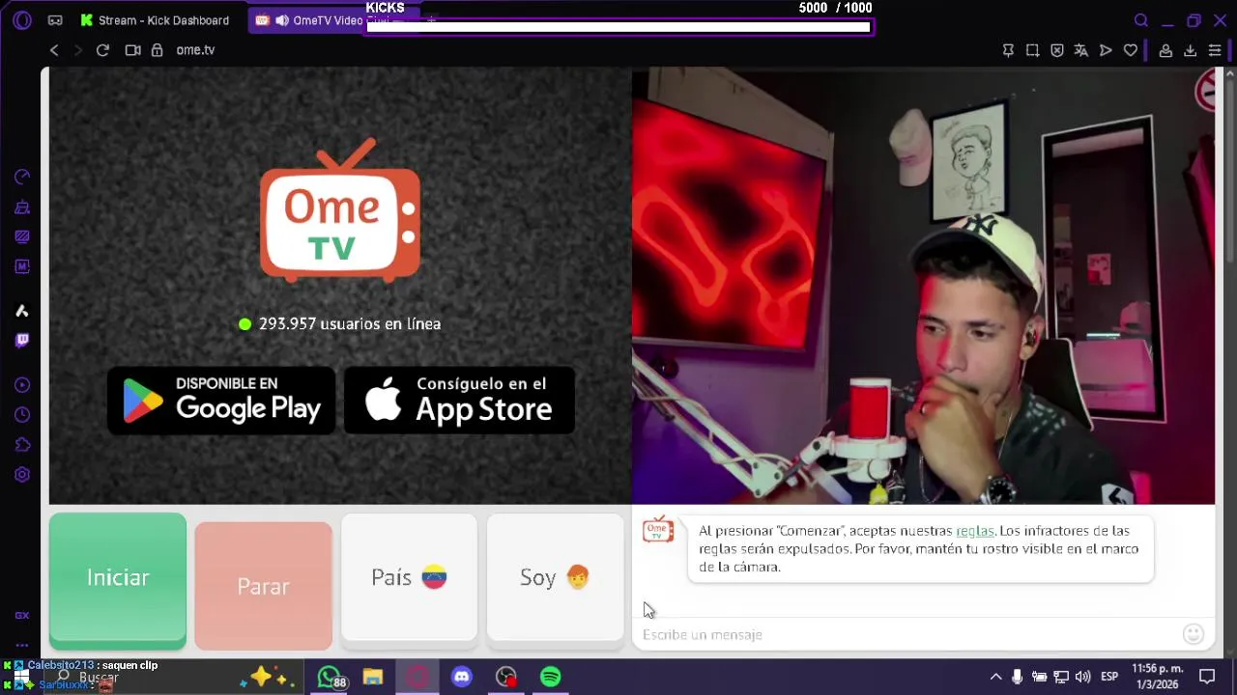Open the Player sidebar icon

click(x=22, y=385)
